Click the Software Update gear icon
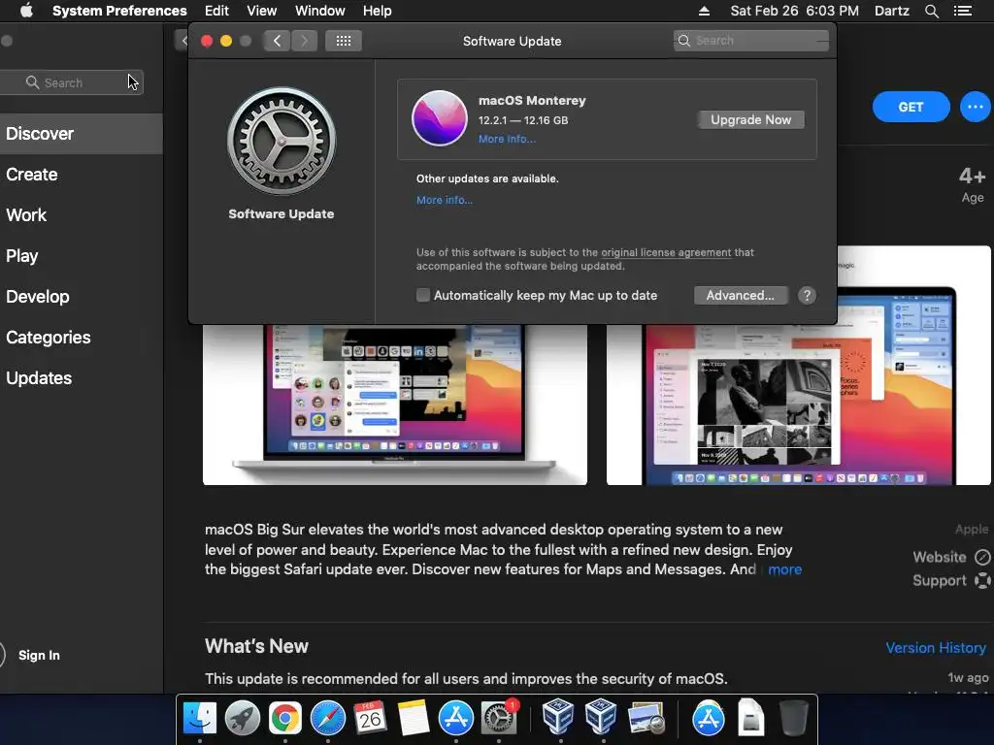994x745 pixels. pyautogui.click(x=281, y=141)
